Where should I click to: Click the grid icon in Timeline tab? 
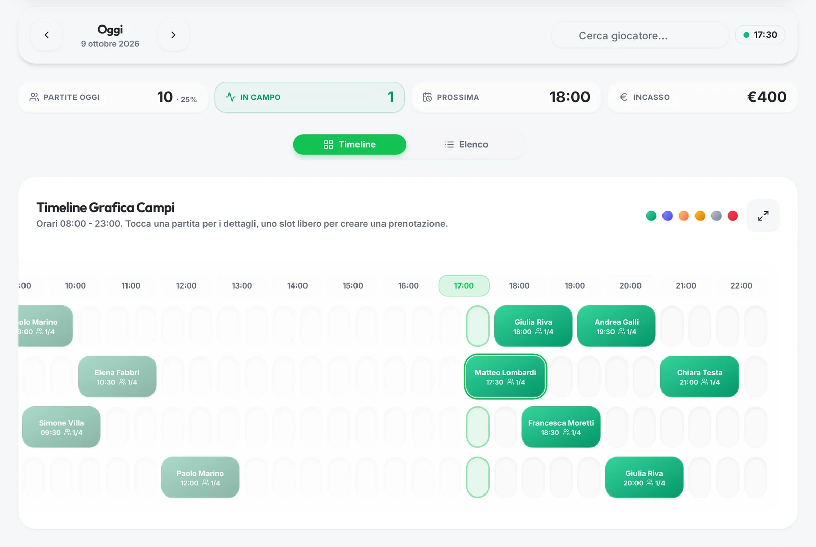tap(328, 145)
